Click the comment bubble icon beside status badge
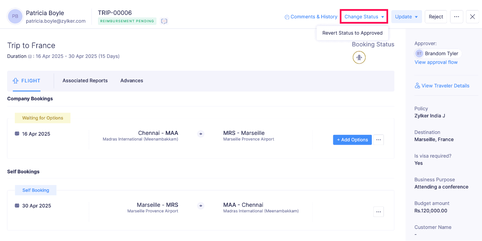This screenshot has width=482, height=241. pyautogui.click(x=164, y=21)
